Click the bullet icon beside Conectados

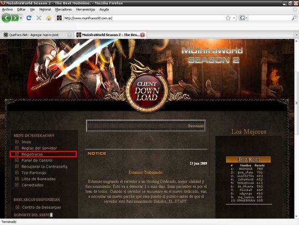point(17,185)
